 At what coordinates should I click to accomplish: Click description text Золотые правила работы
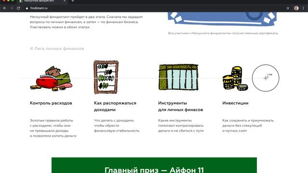pyautogui.click(x=53, y=128)
